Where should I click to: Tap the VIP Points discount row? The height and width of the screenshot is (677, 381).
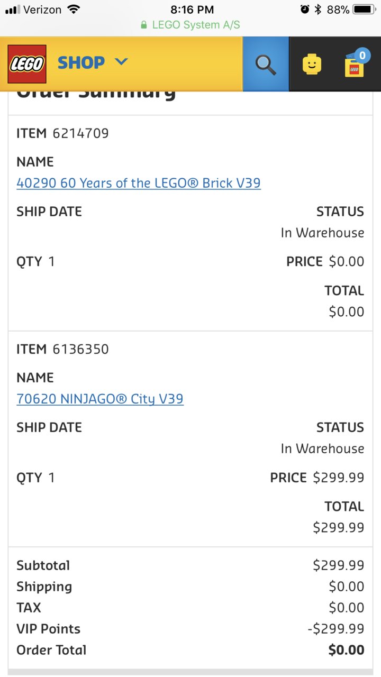[x=190, y=629]
